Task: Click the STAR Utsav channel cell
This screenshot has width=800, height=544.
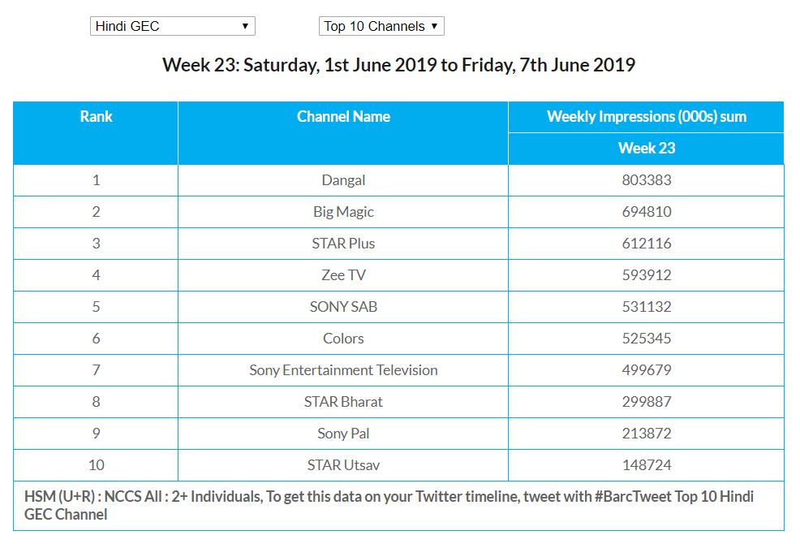Action: 343,465
